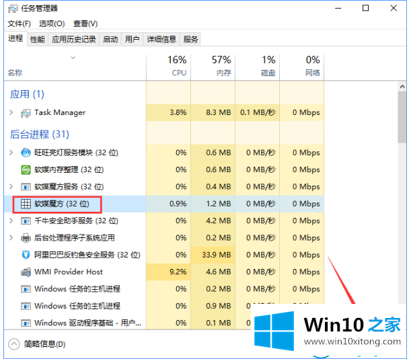
Task: Select the 软媒内存整理 (32 位) row name
Action: point(69,169)
